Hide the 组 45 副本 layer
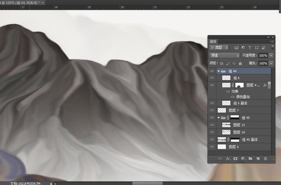Screen dimensions: 281x185 click(x=212, y=140)
